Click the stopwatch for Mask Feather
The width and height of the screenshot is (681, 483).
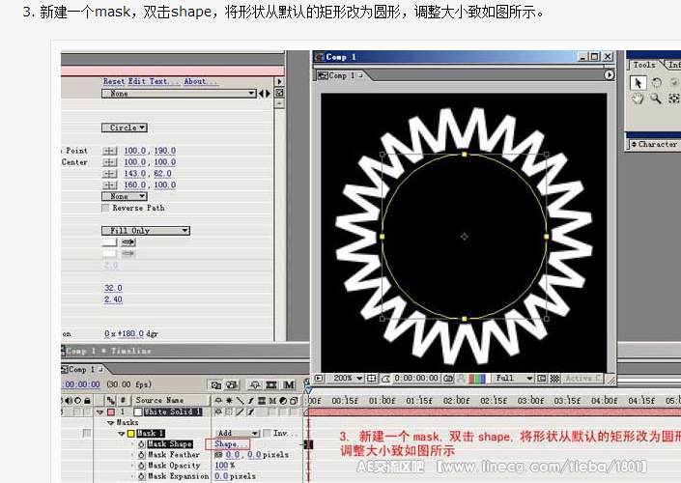pyautogui.click(x=142, y=455)
